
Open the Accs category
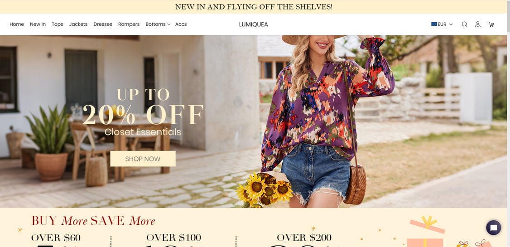pos(181,24)
